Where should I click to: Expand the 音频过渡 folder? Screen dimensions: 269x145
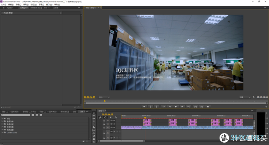tap(2, 124)
